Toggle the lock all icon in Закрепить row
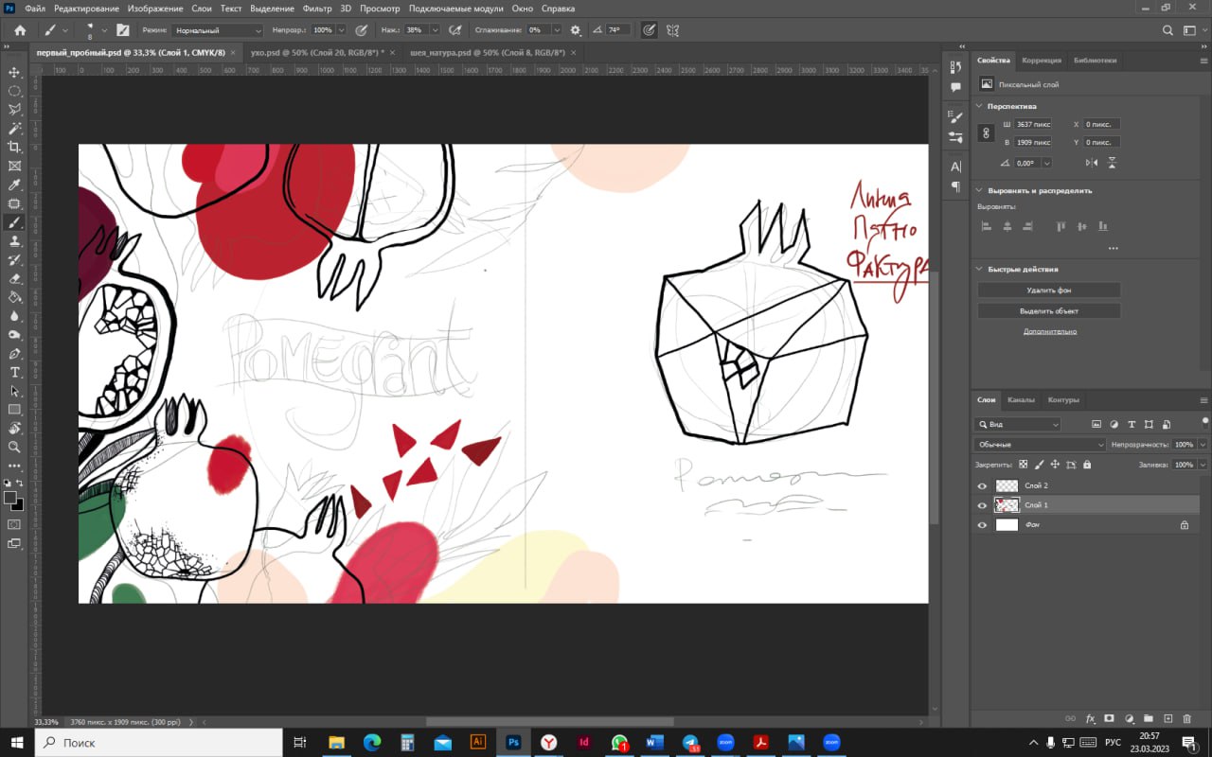 [x=1087, y=465]
